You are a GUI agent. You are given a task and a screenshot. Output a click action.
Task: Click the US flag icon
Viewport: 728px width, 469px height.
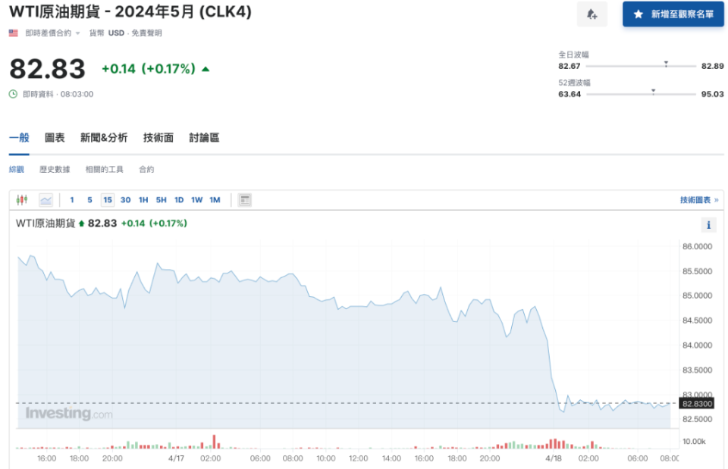click(14, 33)
